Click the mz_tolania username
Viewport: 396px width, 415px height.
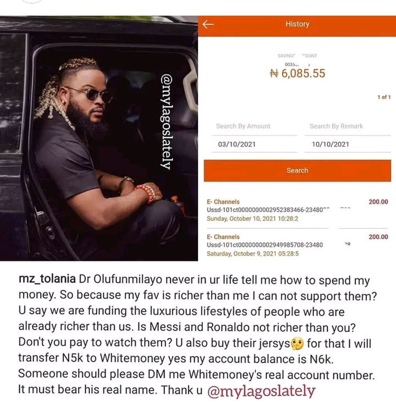click(x=47, y=280)
